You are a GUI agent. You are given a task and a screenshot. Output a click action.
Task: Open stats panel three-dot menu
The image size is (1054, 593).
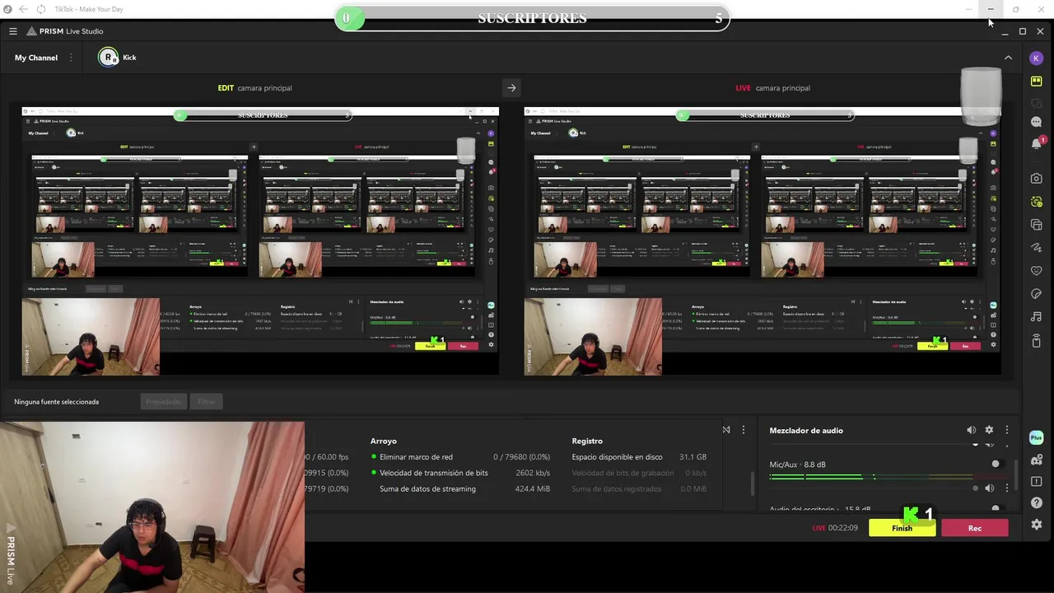click(x=744, y=430)
